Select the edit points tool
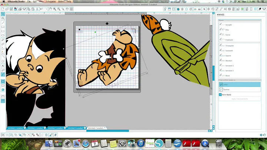The height and width of the screenshot is (150, 267). (3, 18)
